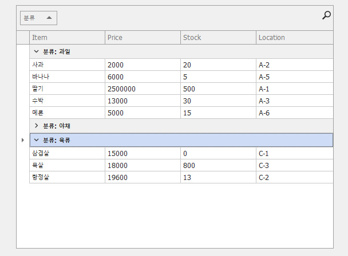Select the 바나나 item cell
This screenshot has width=348, height=256.
click(x=67, y=77)
